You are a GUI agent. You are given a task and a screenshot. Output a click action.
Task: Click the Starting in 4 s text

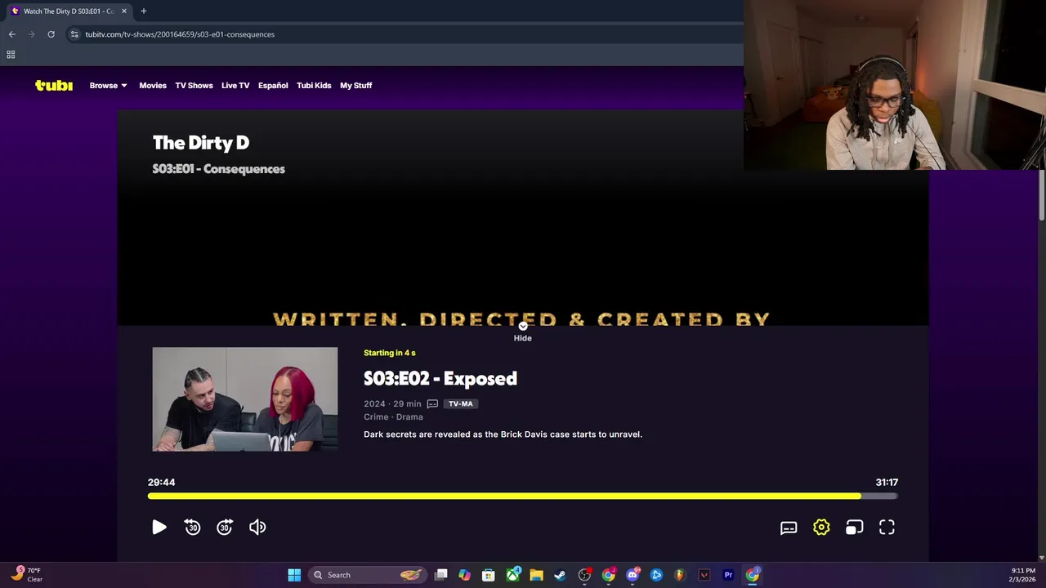(x=390, y=353)
